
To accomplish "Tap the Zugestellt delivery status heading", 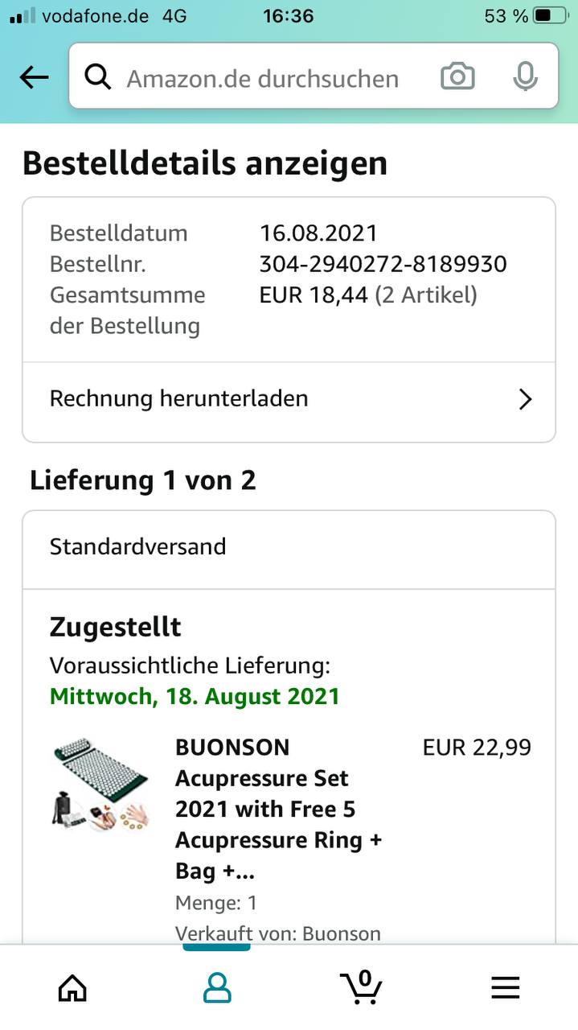I will click(x=115, y=626).
